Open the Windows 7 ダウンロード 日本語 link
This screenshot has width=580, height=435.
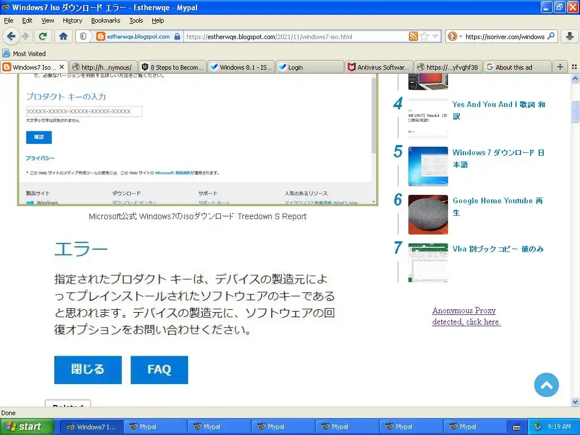click(498, 159)
